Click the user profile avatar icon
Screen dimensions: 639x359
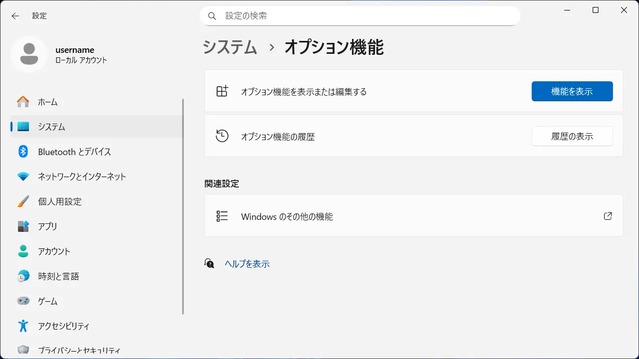(x=29, y=54)
